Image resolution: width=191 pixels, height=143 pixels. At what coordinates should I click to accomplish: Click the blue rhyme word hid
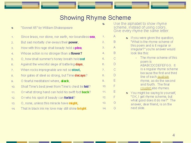coord(86,87)
